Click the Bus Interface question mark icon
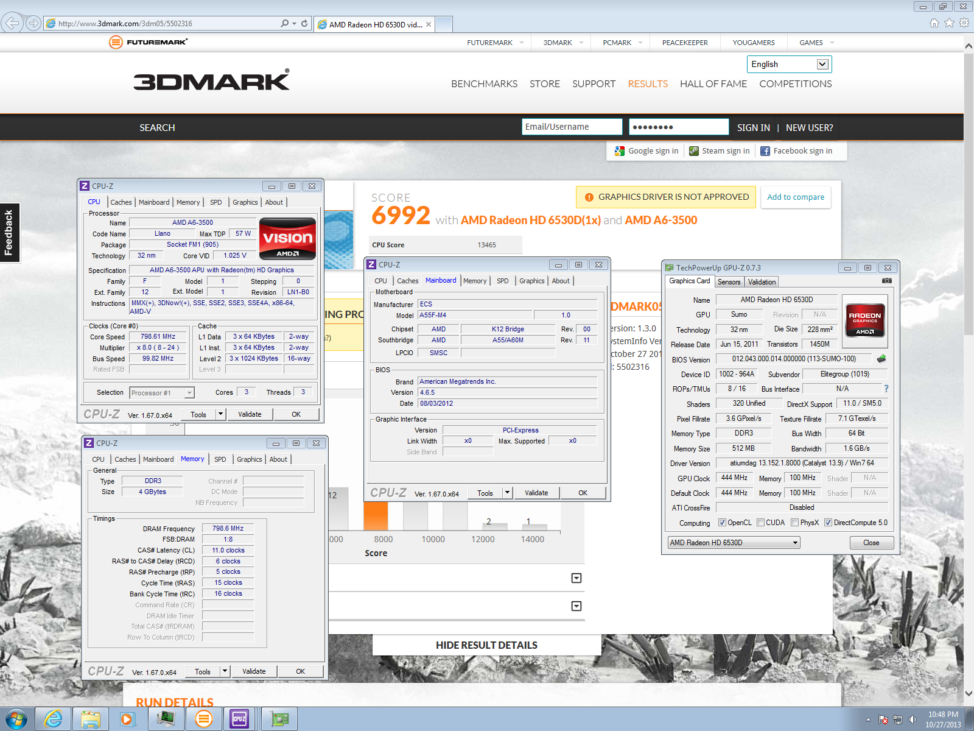Screen dimensions: 974x731 [x=886, y=389]
